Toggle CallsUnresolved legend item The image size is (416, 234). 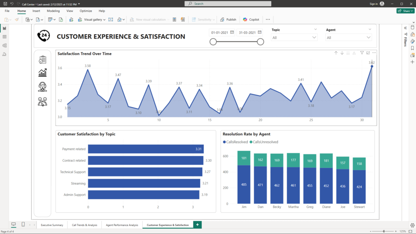coord(264,142)
